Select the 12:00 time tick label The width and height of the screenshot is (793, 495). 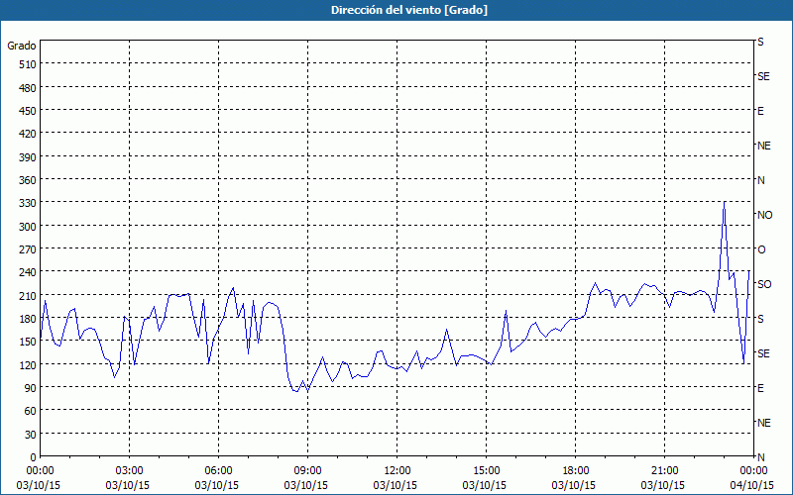(x=397, y=471)
